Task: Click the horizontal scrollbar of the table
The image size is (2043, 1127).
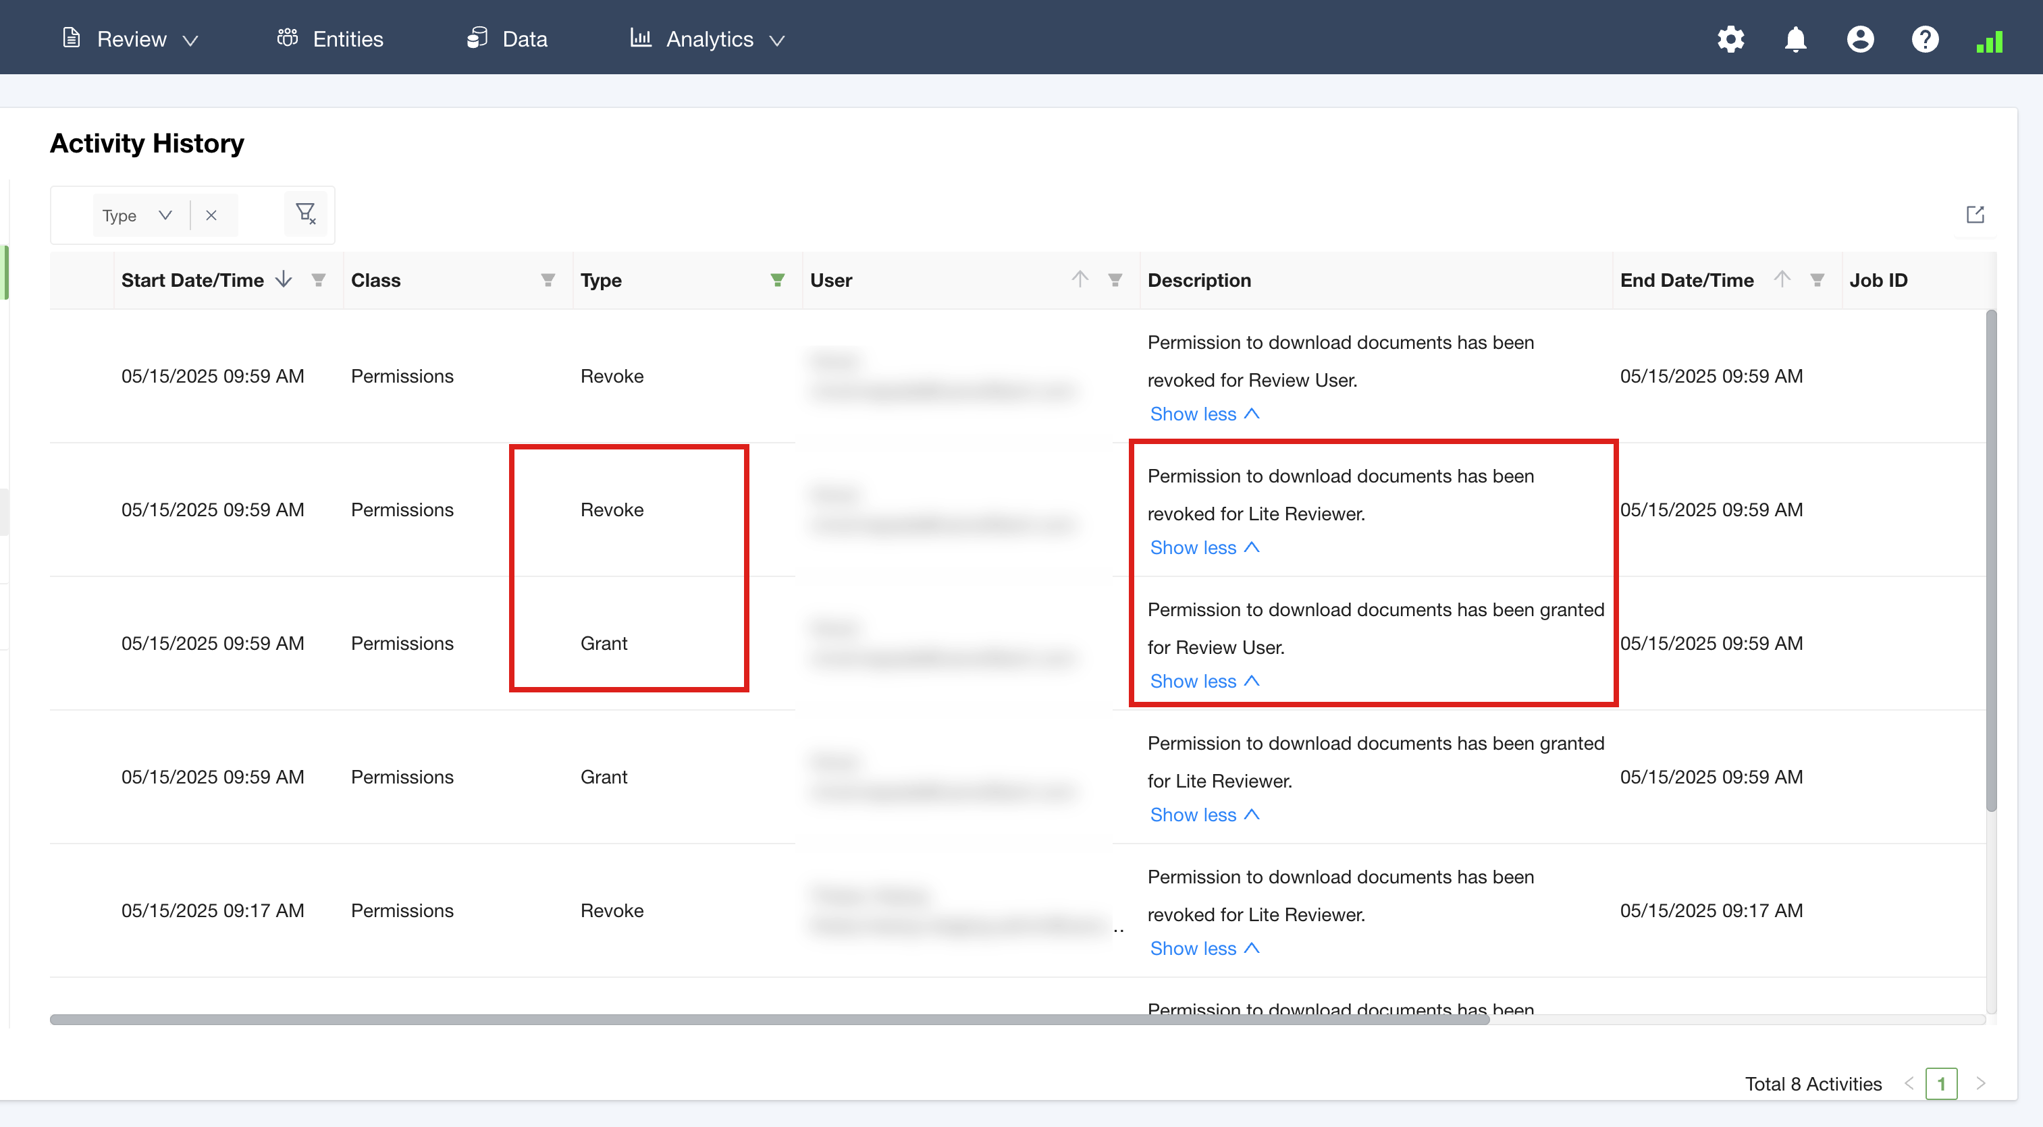Action: pyautogui.click(x=769, y=1020)
